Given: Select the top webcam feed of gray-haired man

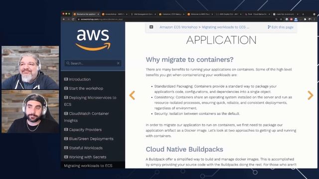Looking at the screenshot, I should pyautogui.click(x=30, y=68).
